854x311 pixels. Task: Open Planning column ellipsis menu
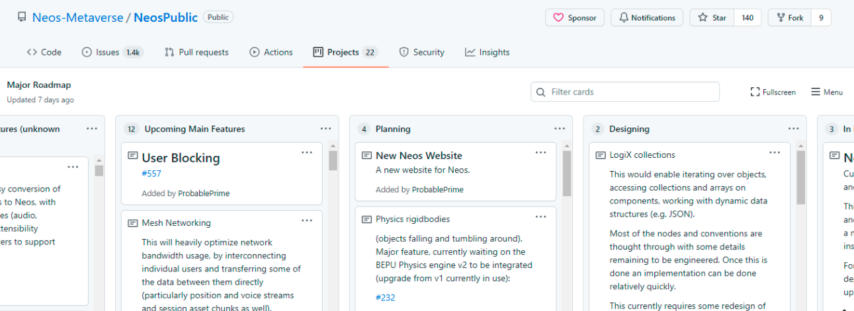tap(560, 129)
